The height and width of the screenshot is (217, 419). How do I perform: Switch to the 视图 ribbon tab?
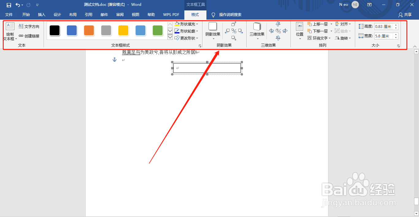pos(136,15)
